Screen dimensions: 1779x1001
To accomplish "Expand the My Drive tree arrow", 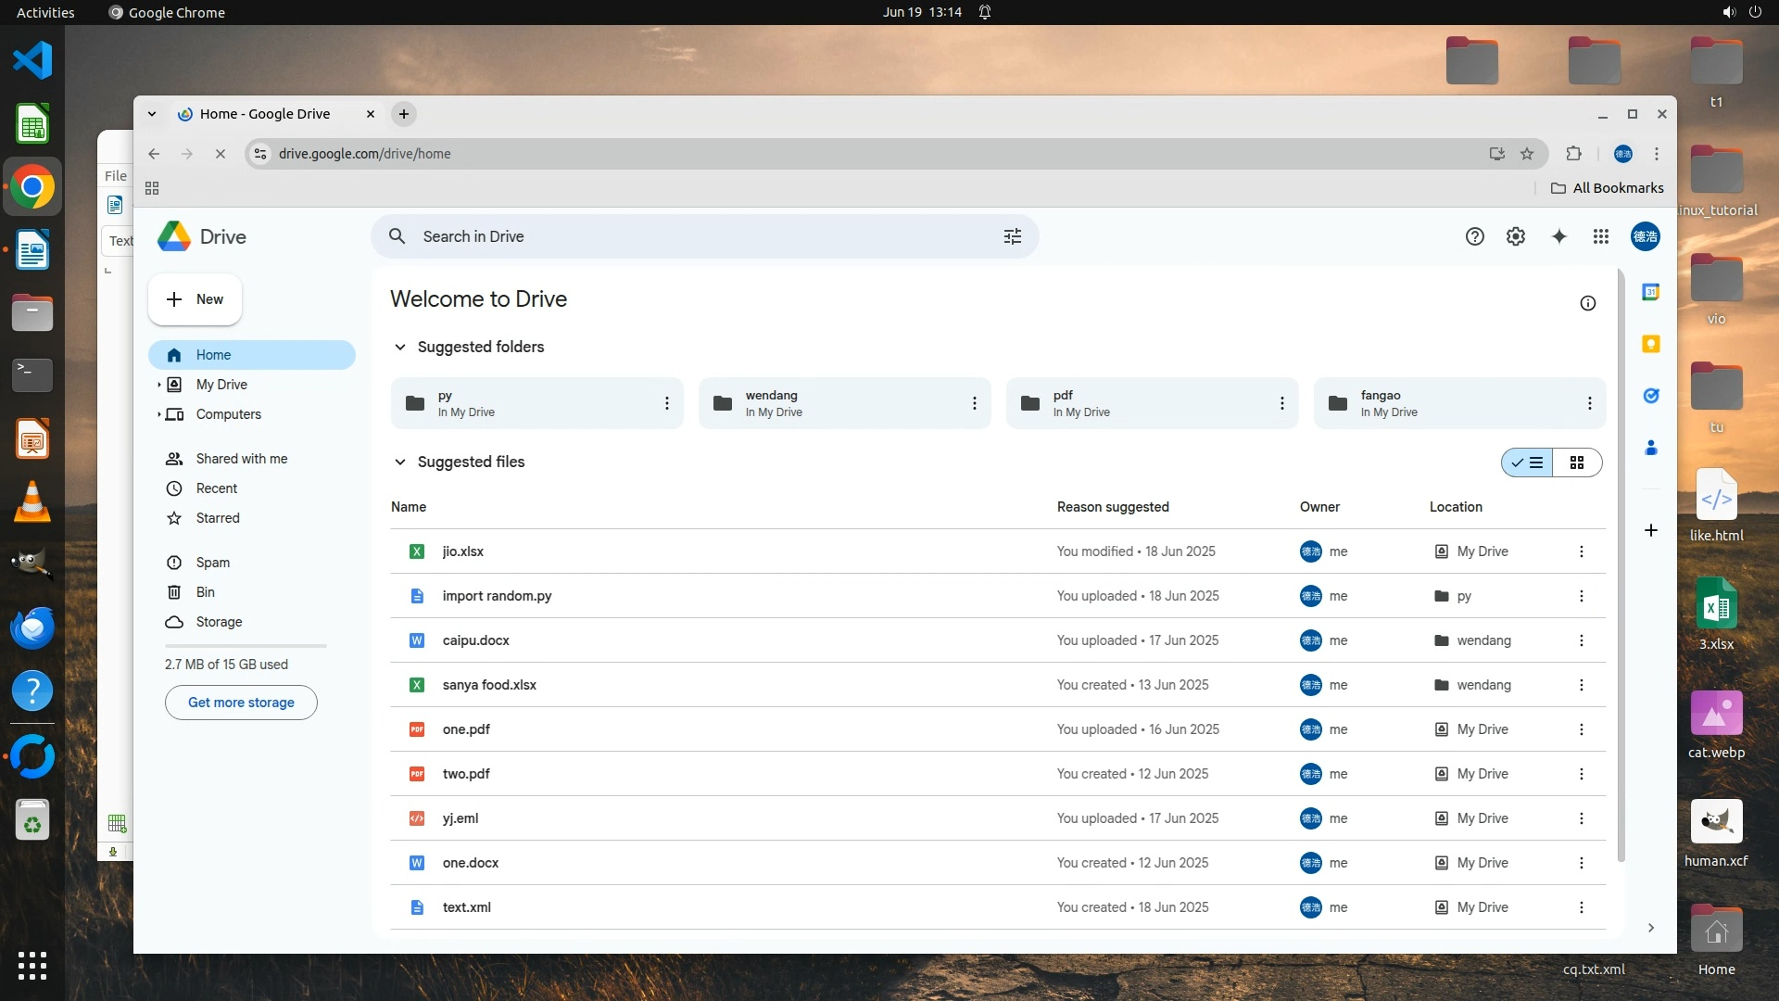I will coord(158,385).
